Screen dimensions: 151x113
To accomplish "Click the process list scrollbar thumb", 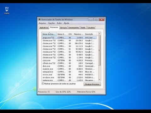I will pos(99,50).
